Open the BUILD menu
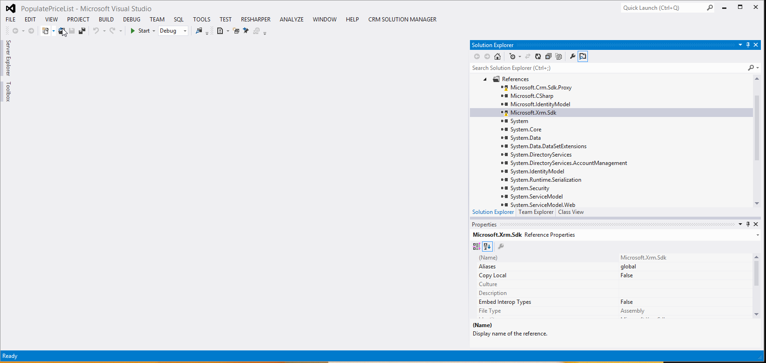This screenshot has width=766, height=363. [x=106, y=19]
